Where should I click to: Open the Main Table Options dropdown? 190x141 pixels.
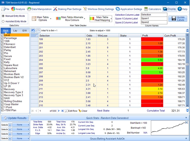(41, 19)
